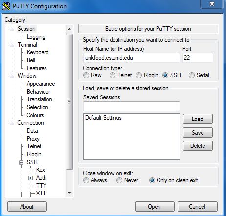The width and height of the screenshot is (226, 216).
Task: Click the Saved Sessions text field
Action: pyautogui.click(x=132, y=106)
